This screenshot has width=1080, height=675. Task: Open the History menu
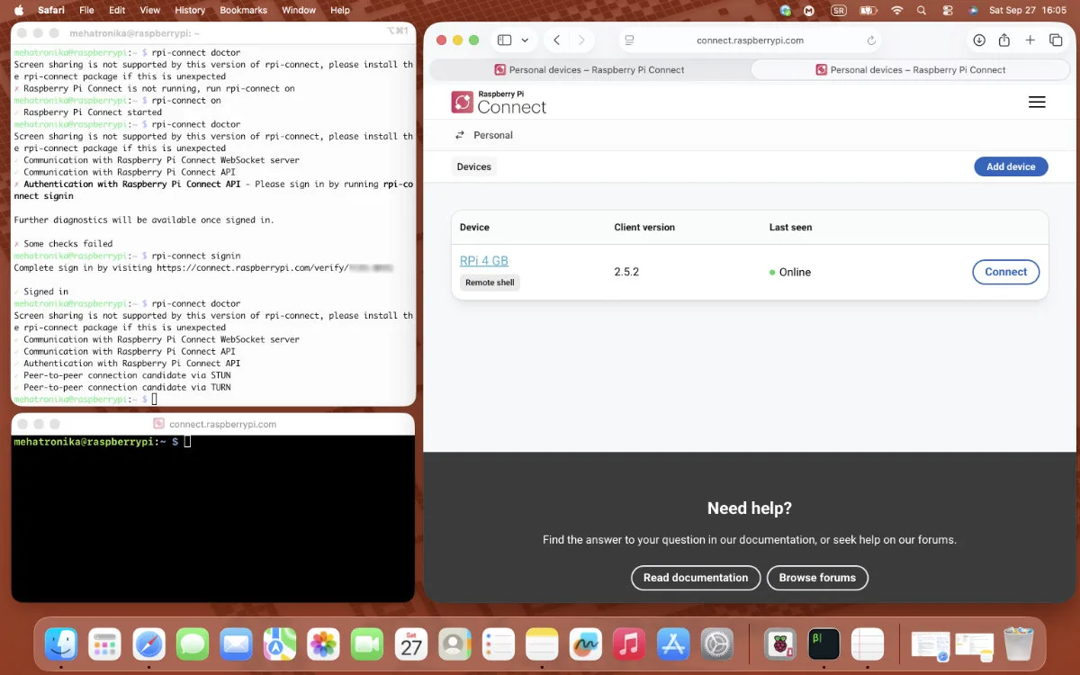coord(190,11)
